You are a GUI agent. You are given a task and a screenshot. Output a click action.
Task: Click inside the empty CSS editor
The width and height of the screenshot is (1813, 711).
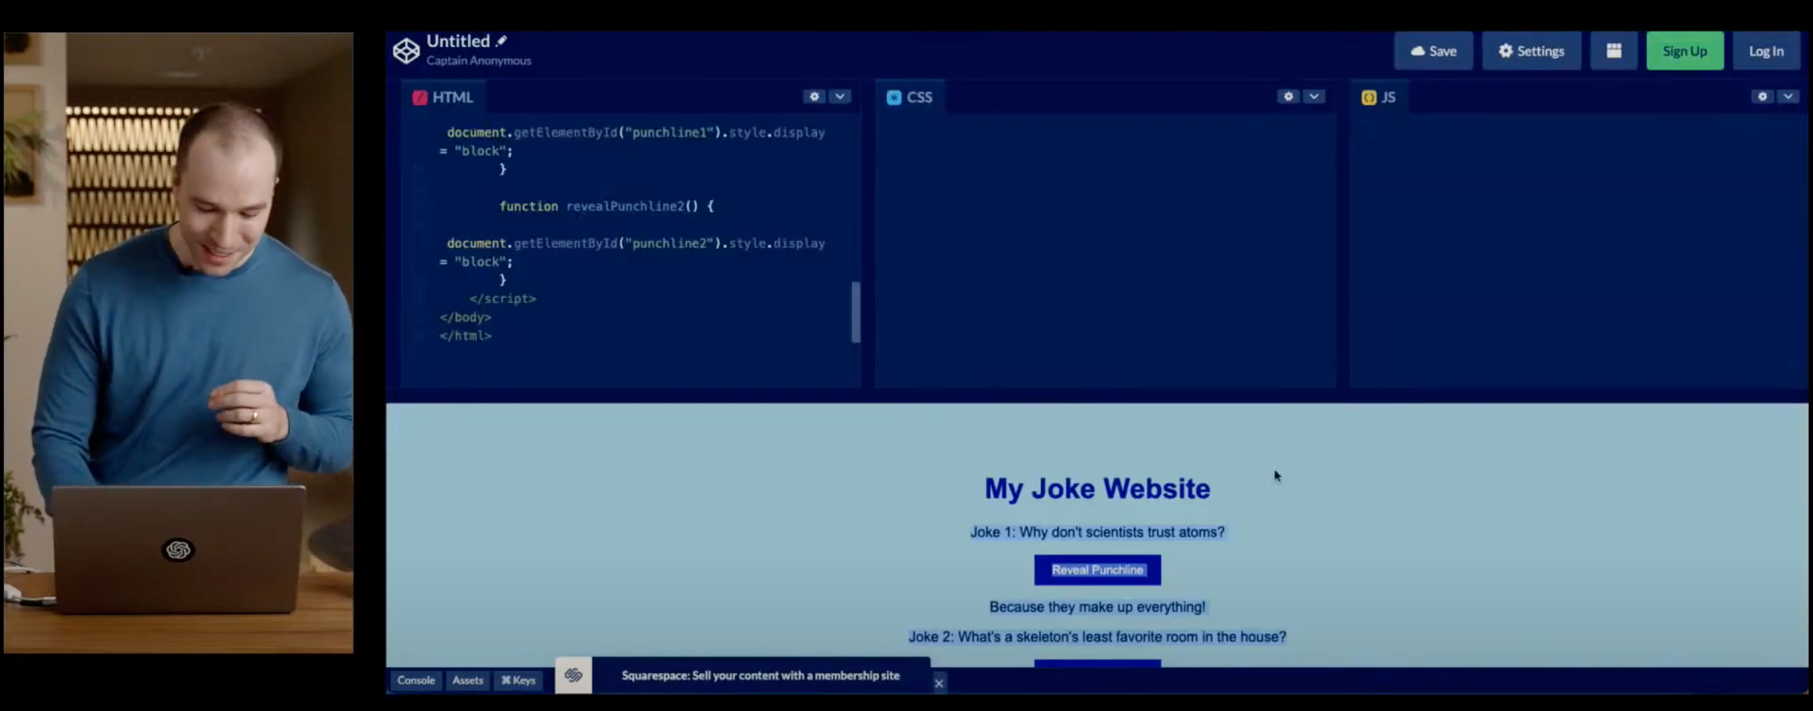tap(1105, 251)
